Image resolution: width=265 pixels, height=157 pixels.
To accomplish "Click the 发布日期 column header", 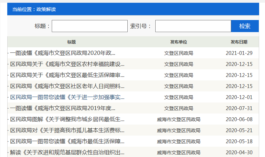I will pyautogui.click(x=239, y=42).
